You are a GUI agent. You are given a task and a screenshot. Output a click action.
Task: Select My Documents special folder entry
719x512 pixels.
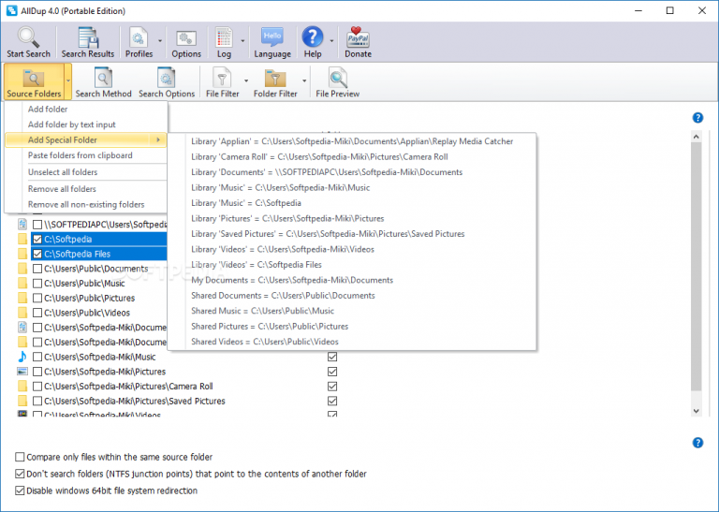[x=352, y=280]
